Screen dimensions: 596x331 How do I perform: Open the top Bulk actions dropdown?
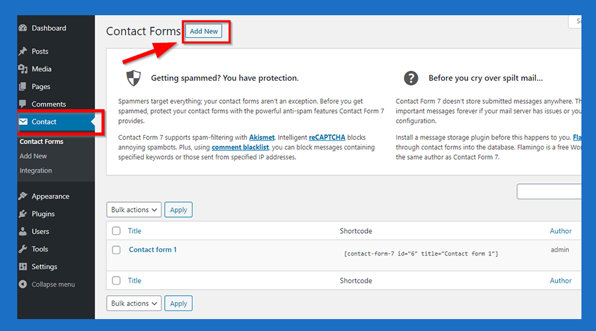tap(134, 210)
